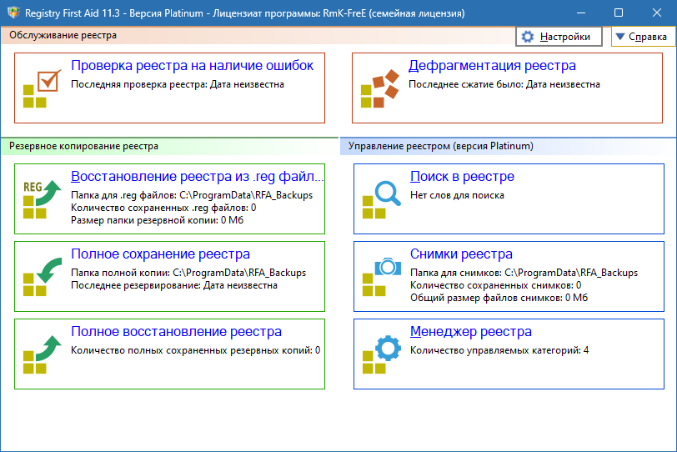Open Полное сохранение реестра link
Viewport: 677px width, 452px height.
pos(160,254)
